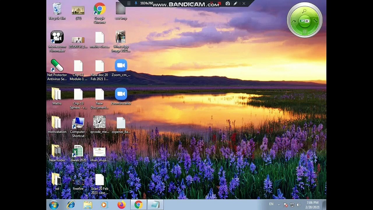This screenshot has height=210, width=373.
Task: Select the Bandicam pencil drawing tool
Action: pos(235,3)
